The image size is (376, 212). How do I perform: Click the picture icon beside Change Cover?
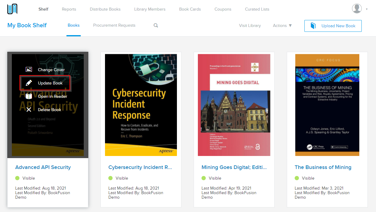(29, 70)
